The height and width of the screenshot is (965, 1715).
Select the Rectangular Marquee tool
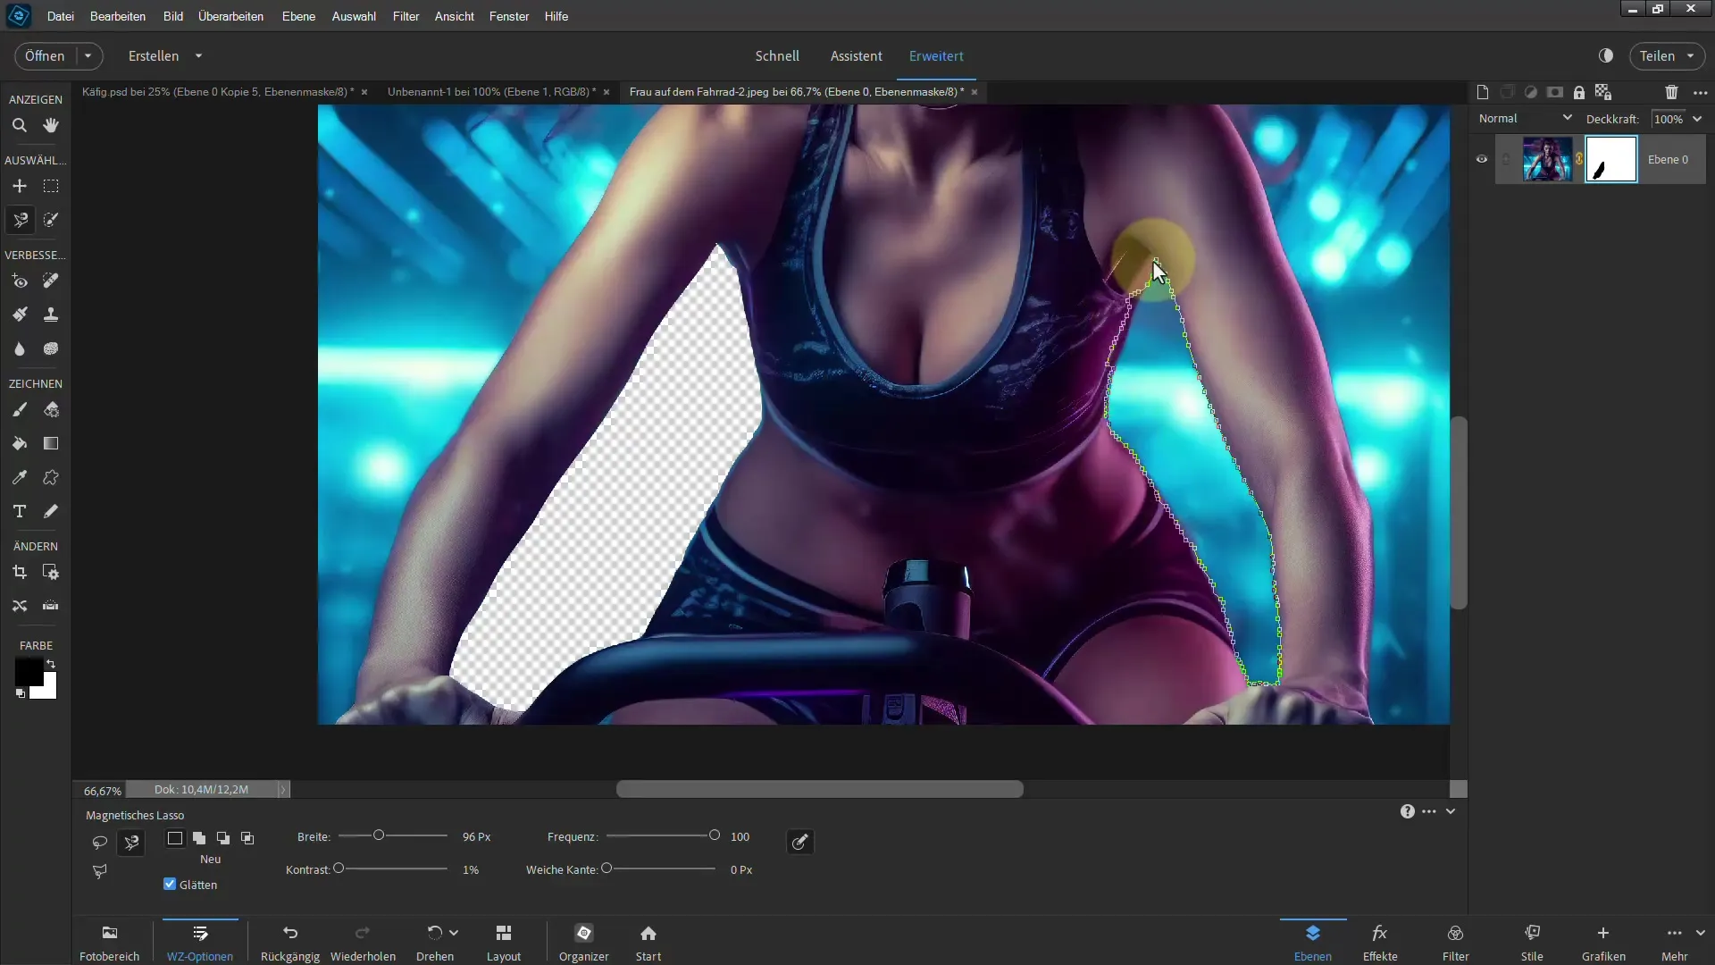(x=51, y=186)
